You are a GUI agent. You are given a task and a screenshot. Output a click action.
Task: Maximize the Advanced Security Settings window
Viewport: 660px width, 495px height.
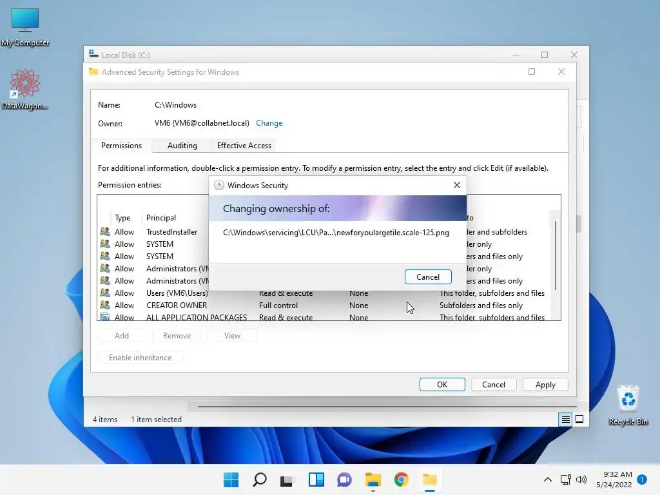(x=532, y=72)
